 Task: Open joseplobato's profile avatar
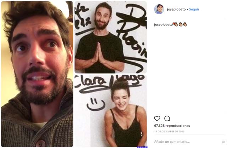(x=159, y=9)
